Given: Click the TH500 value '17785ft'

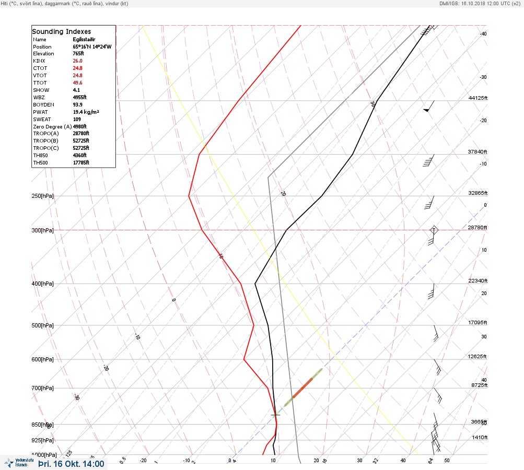Looking at the screenshot, I should pyautogui.click(x=81, y=163).
